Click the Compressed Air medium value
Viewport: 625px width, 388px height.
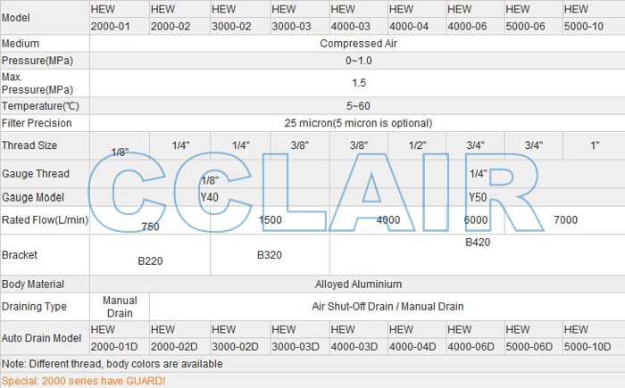coord(357,43)
